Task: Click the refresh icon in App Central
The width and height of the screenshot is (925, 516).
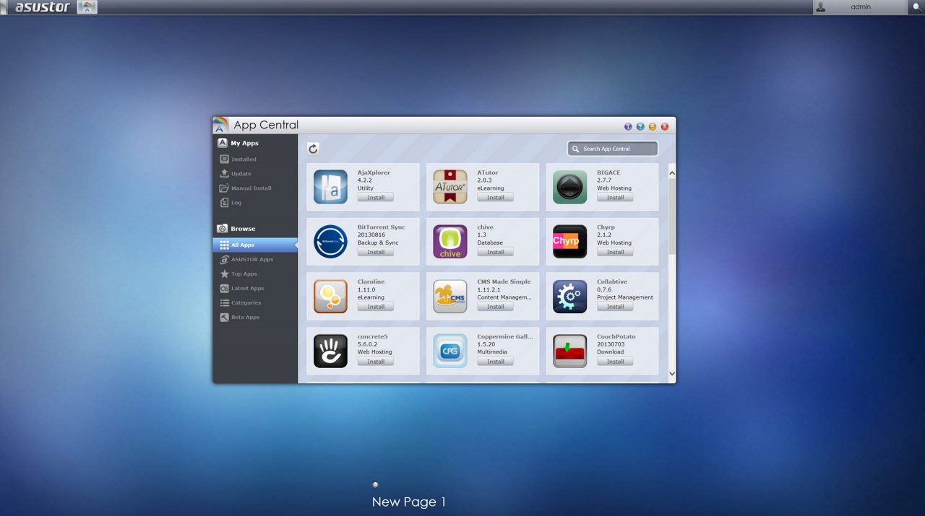Action: (x=313, y=149)
